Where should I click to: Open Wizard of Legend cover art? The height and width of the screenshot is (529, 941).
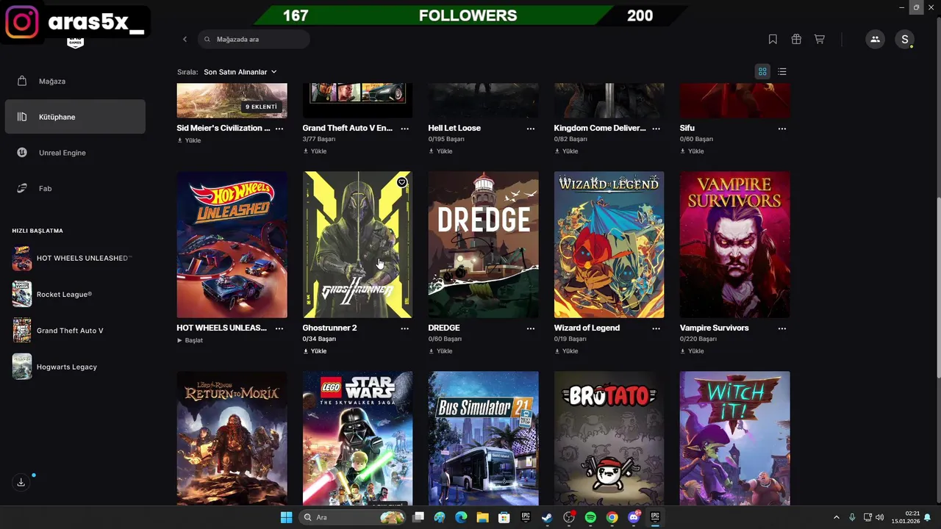point(609,245)
